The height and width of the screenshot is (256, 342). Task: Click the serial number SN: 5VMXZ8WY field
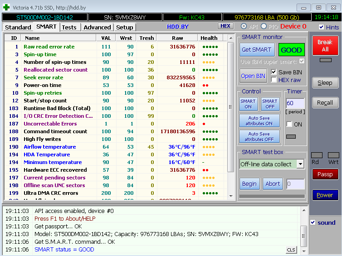[125, 17]
